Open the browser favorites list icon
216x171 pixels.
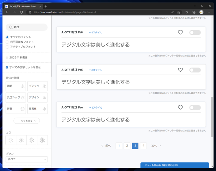tap(186, 12)
